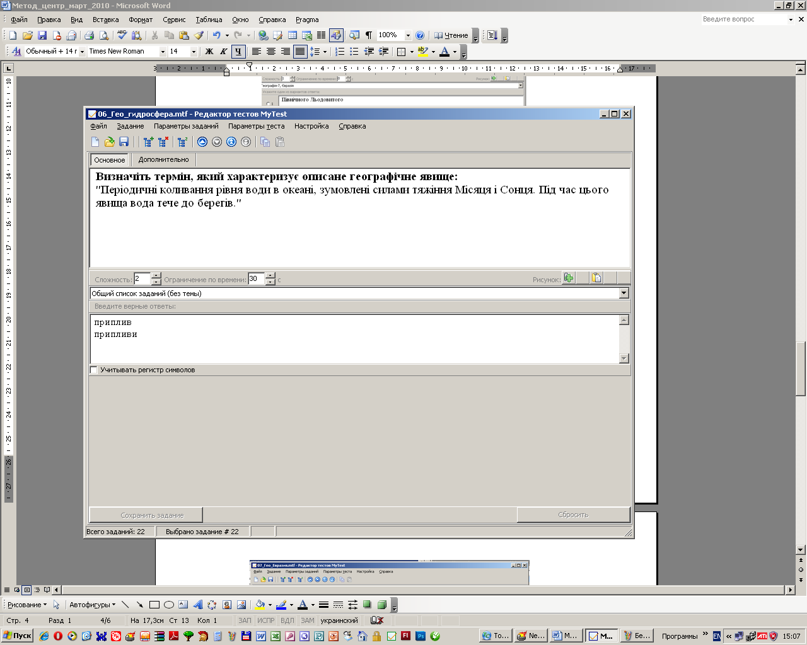Screen dimensions: 807x645
Task: Open Windows Пуск start button
Action: coord(17,636)
